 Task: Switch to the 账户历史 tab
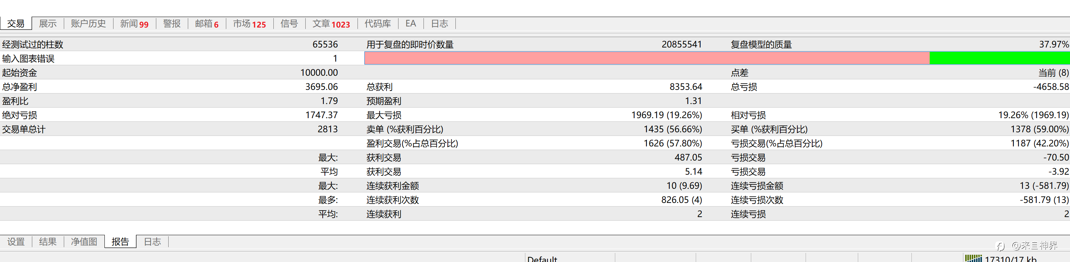pos(88,24)
